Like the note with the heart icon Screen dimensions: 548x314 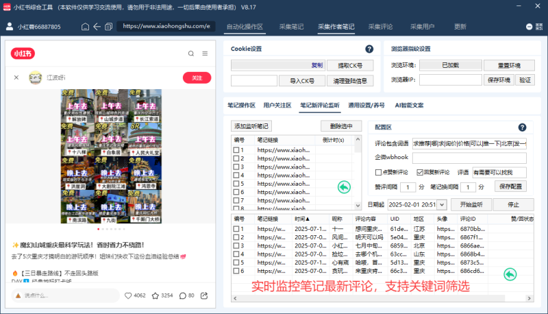pos(128,295)
